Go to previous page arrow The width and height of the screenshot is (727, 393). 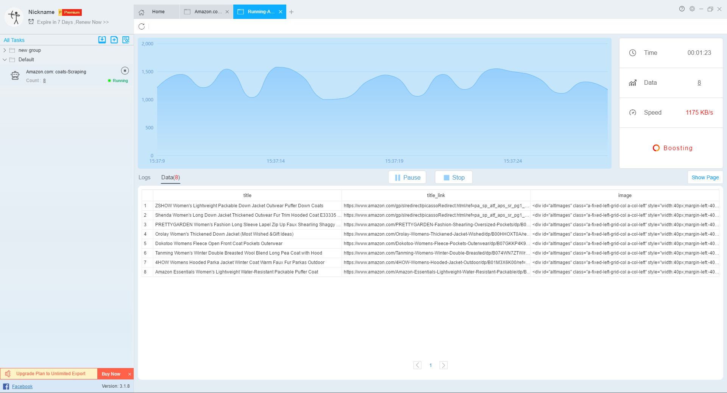coord(417,365)
